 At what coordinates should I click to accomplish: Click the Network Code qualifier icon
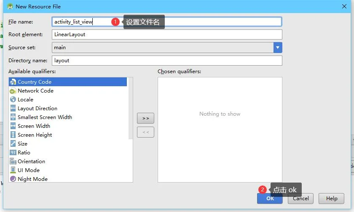tap(13, 91)
